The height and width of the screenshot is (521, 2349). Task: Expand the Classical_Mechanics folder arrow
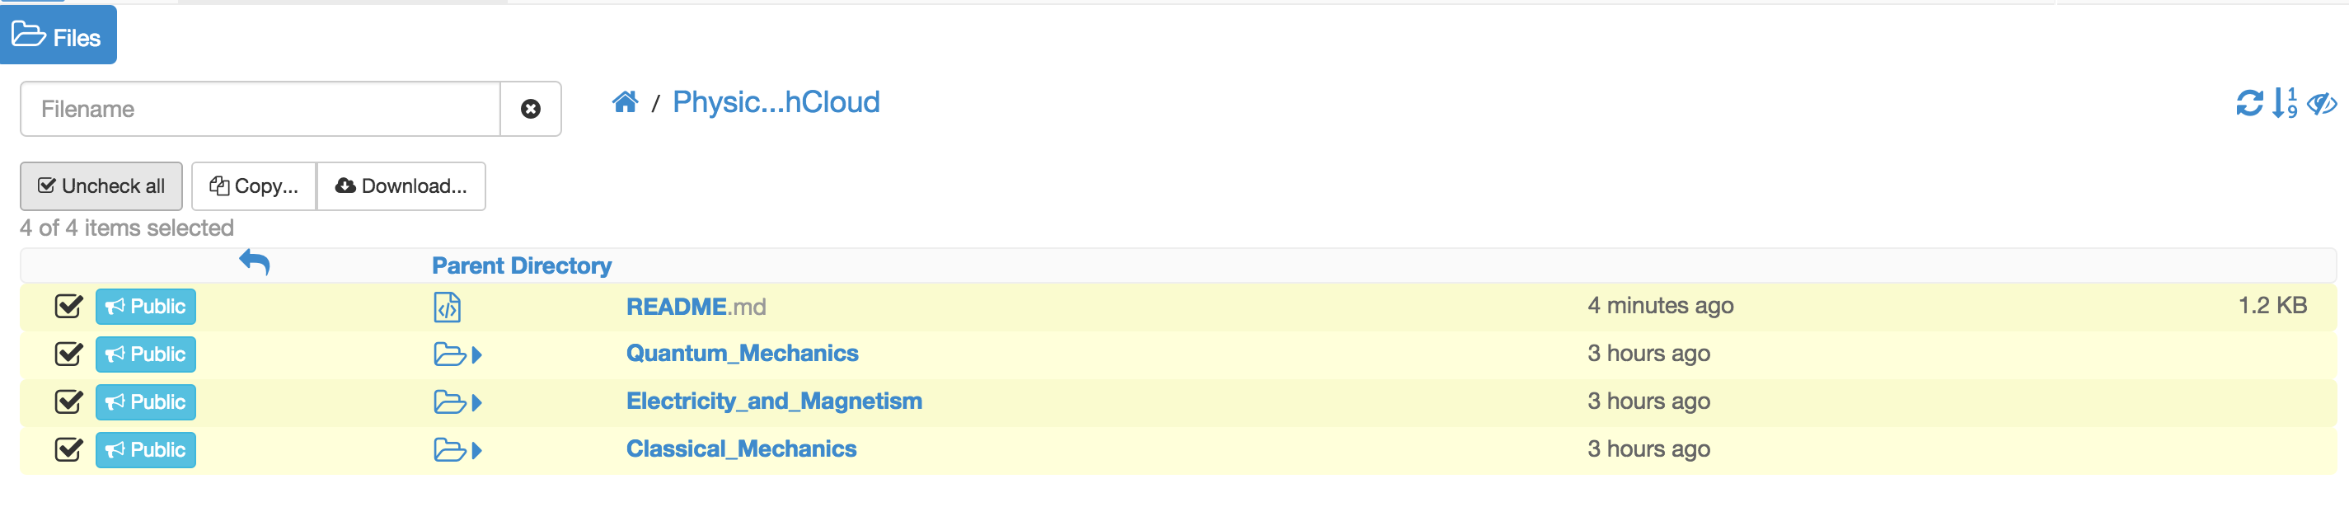(477, 450)
